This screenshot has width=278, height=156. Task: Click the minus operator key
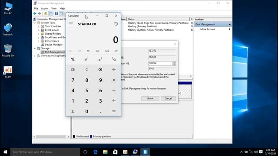[114, 91]
